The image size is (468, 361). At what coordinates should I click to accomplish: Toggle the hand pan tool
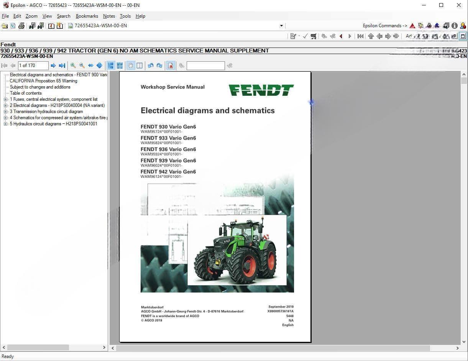click(131, 66)
